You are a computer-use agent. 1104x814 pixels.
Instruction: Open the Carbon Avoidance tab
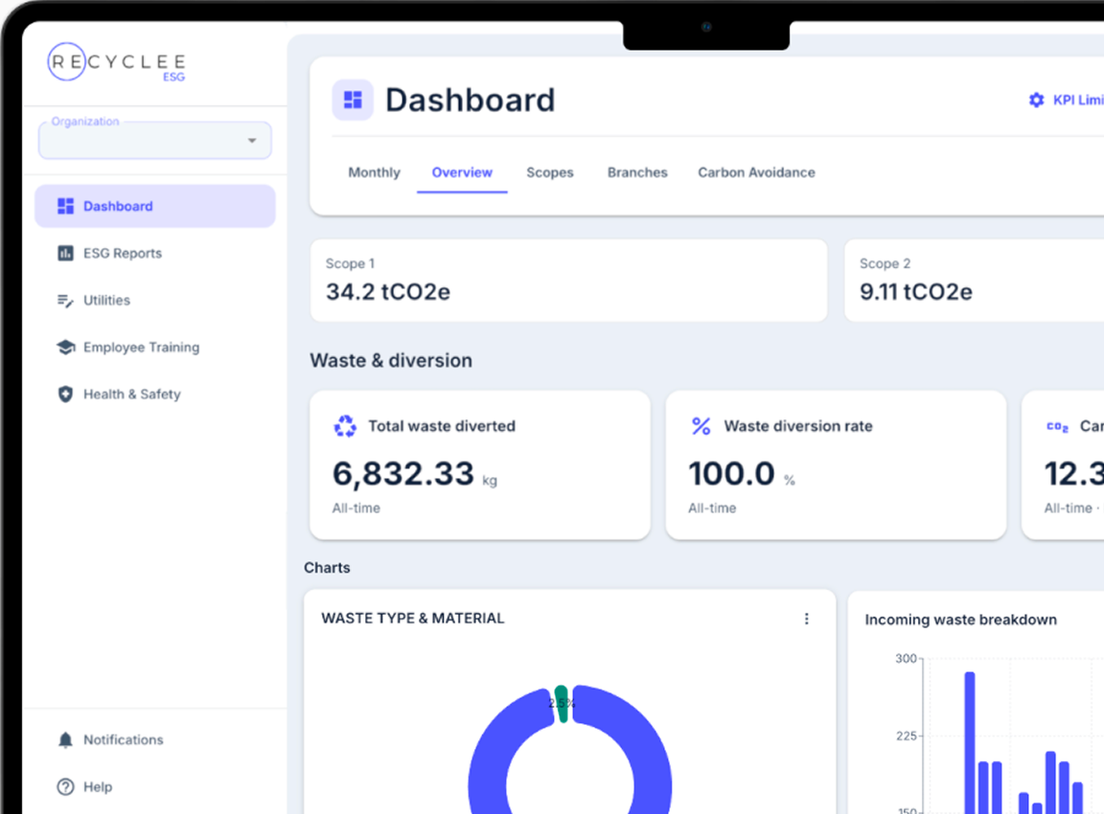[x=756, y=172]
